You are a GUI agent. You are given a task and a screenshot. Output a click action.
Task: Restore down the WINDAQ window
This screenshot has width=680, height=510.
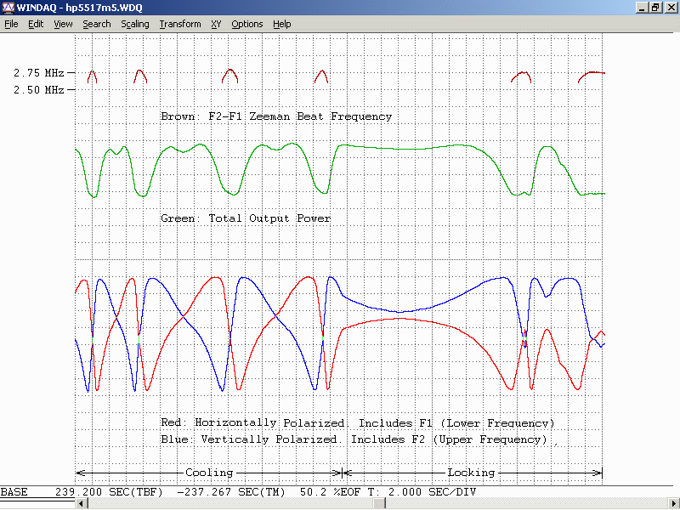655,8
